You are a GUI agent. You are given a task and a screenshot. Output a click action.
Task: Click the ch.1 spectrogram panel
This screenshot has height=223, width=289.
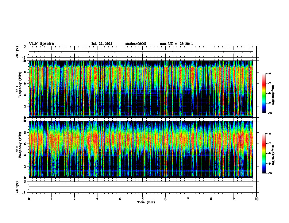pos(141,89)
